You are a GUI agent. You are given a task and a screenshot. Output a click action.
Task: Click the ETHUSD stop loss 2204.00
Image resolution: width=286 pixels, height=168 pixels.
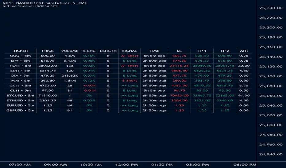(179, 100)
